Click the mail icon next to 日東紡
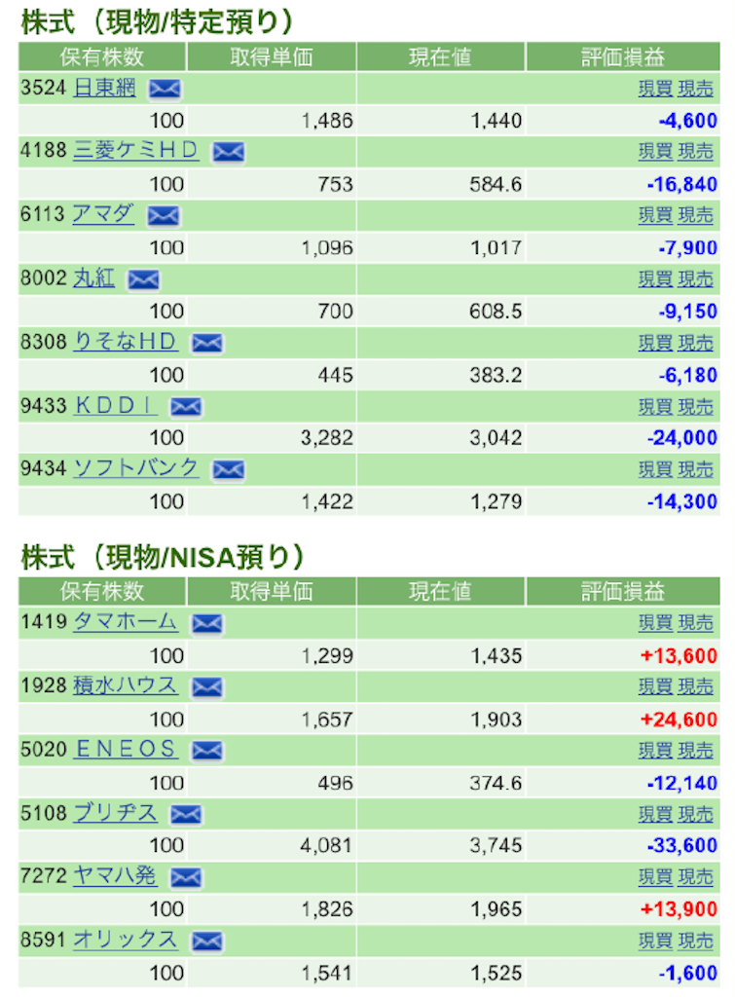Screen dimensions: 735x997 pos(165,89)
